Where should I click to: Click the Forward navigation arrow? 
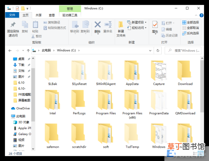click(17, 50)
